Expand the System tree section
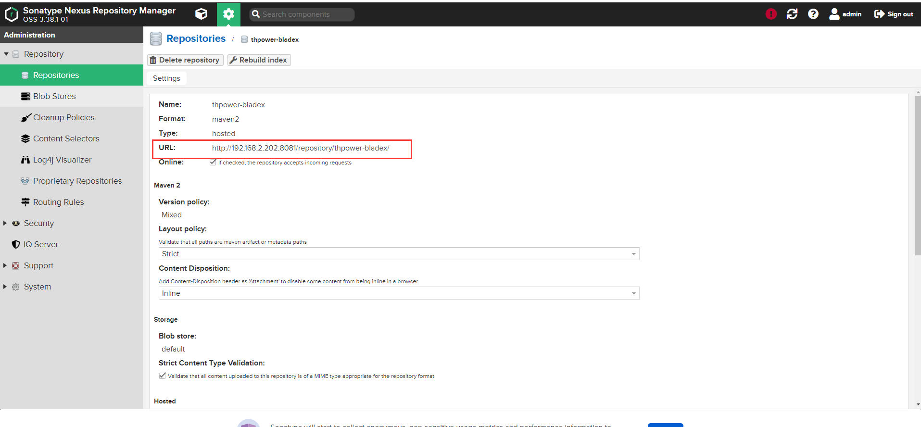921x427 pixels. tap(5, 287)
